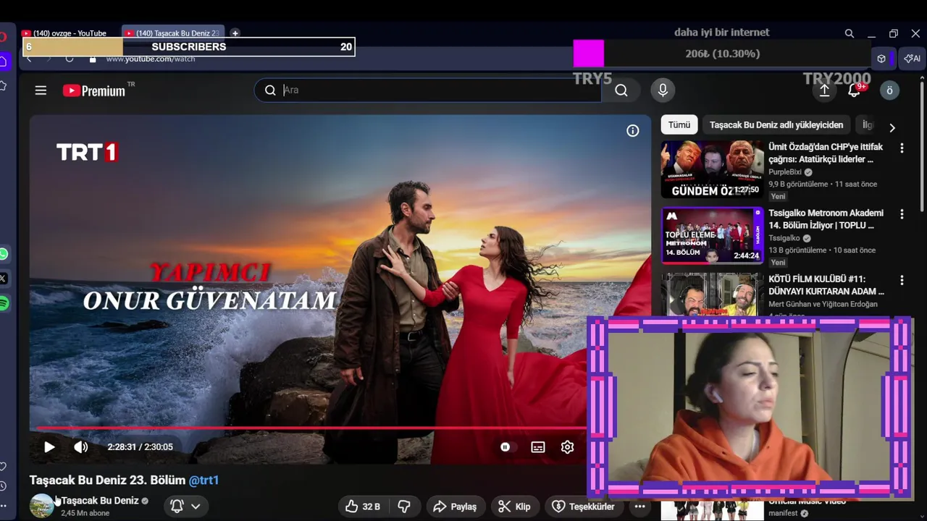Follow the @trt1 link in title
The height and width of the screenshot is (521, 927).
coord(204,480)
